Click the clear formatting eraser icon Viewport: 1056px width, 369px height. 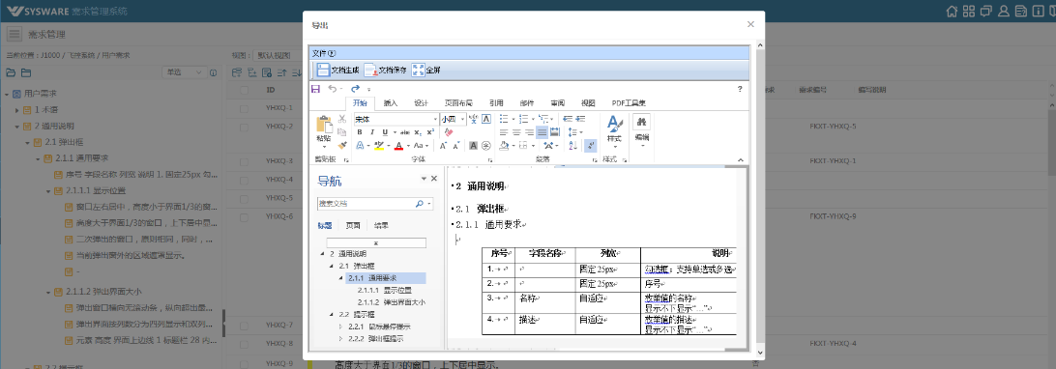pos(449,132)
